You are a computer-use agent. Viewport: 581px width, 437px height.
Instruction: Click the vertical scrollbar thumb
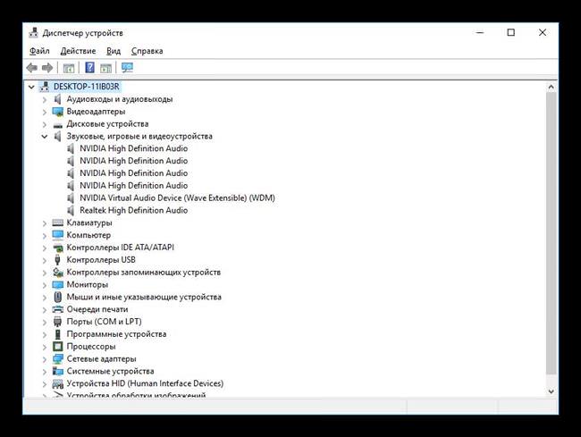coord(551,233)
